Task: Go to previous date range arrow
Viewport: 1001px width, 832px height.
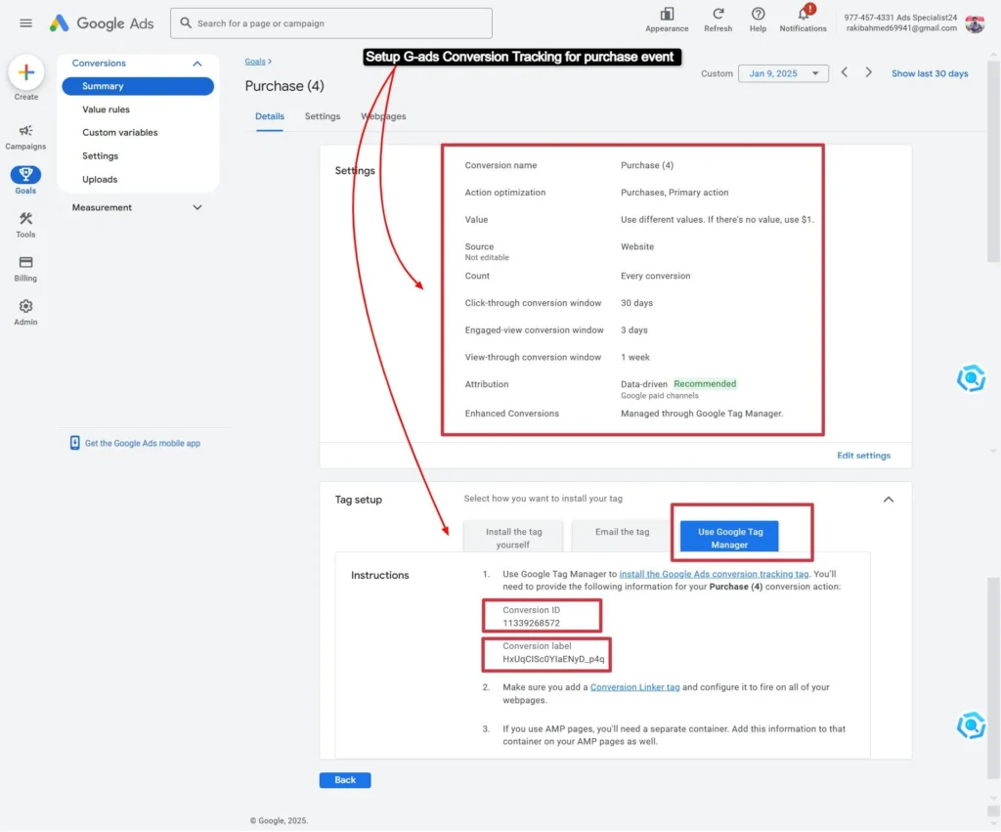Action: [x=844, y=72]
